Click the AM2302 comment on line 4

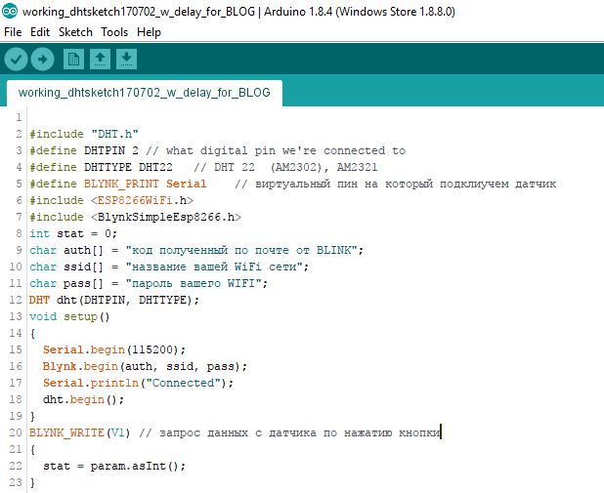[285, 167]
